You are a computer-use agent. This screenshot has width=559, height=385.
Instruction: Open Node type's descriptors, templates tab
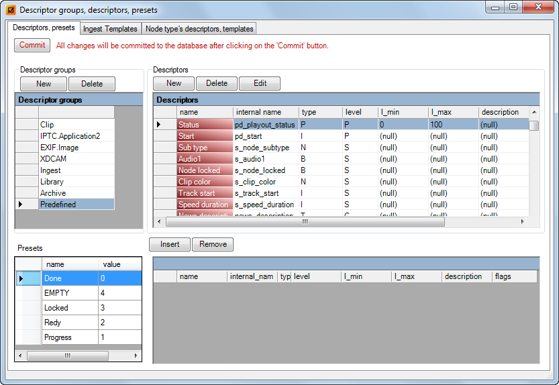(199, 29)
